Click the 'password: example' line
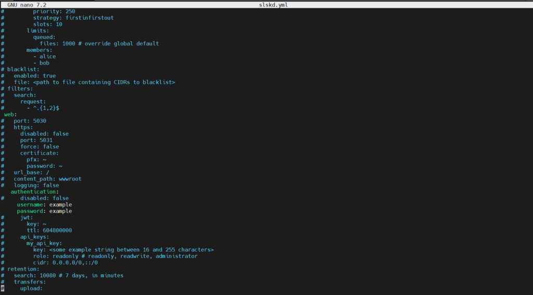The height and width of the screenshot is (295, 533). coord(45,211)
